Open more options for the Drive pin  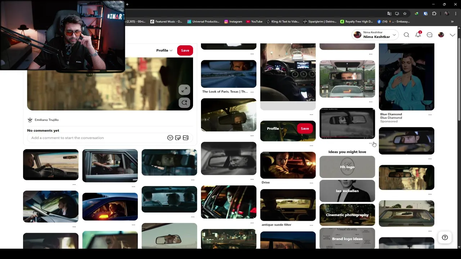point(312,183)
